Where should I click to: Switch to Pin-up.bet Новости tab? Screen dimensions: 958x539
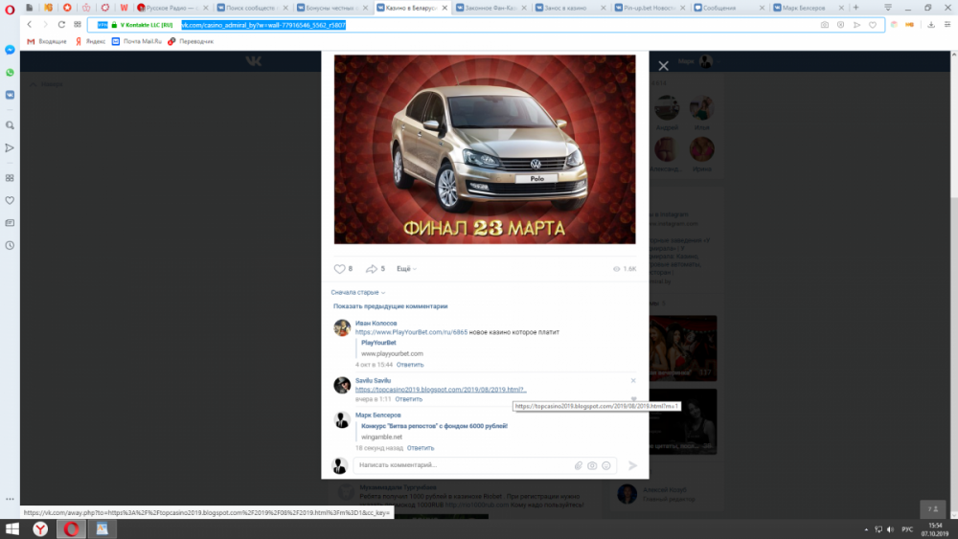coord(650,8)
